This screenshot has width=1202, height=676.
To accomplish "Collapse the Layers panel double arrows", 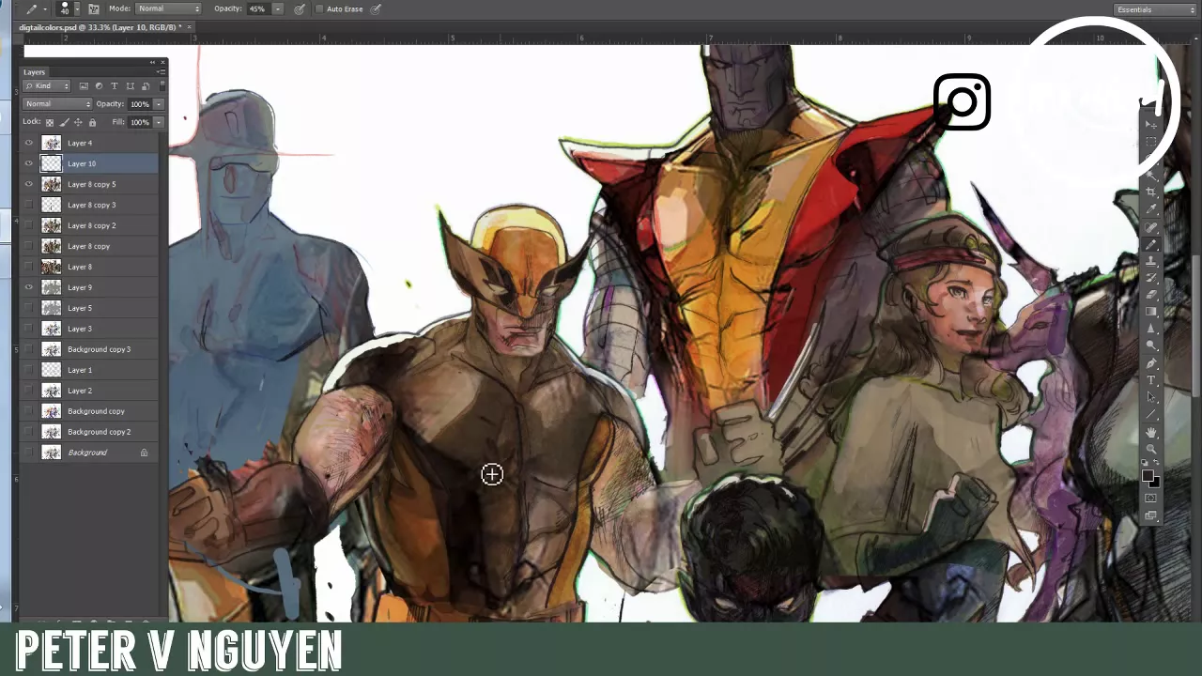I will click(x=152, y=62).
